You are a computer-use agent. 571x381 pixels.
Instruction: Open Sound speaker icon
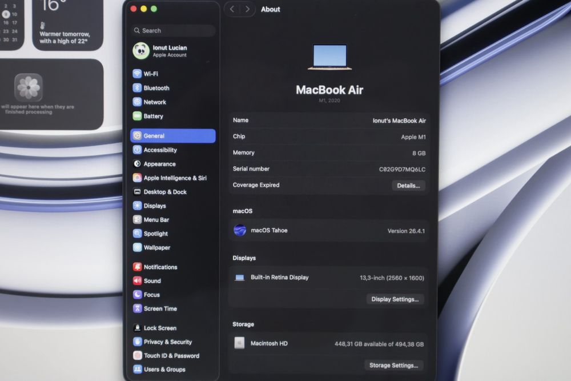(137, 281)
